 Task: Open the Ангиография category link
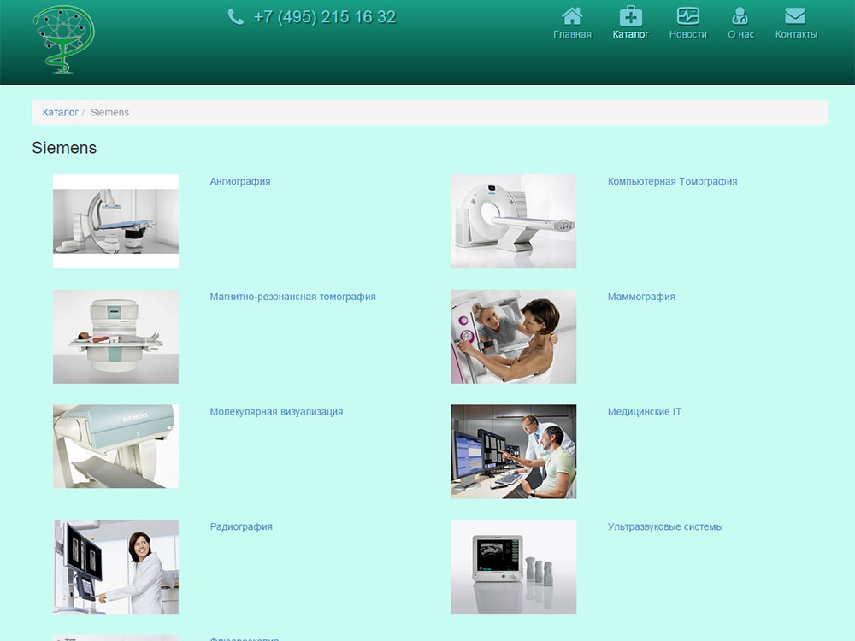click(x=240, y=181)
